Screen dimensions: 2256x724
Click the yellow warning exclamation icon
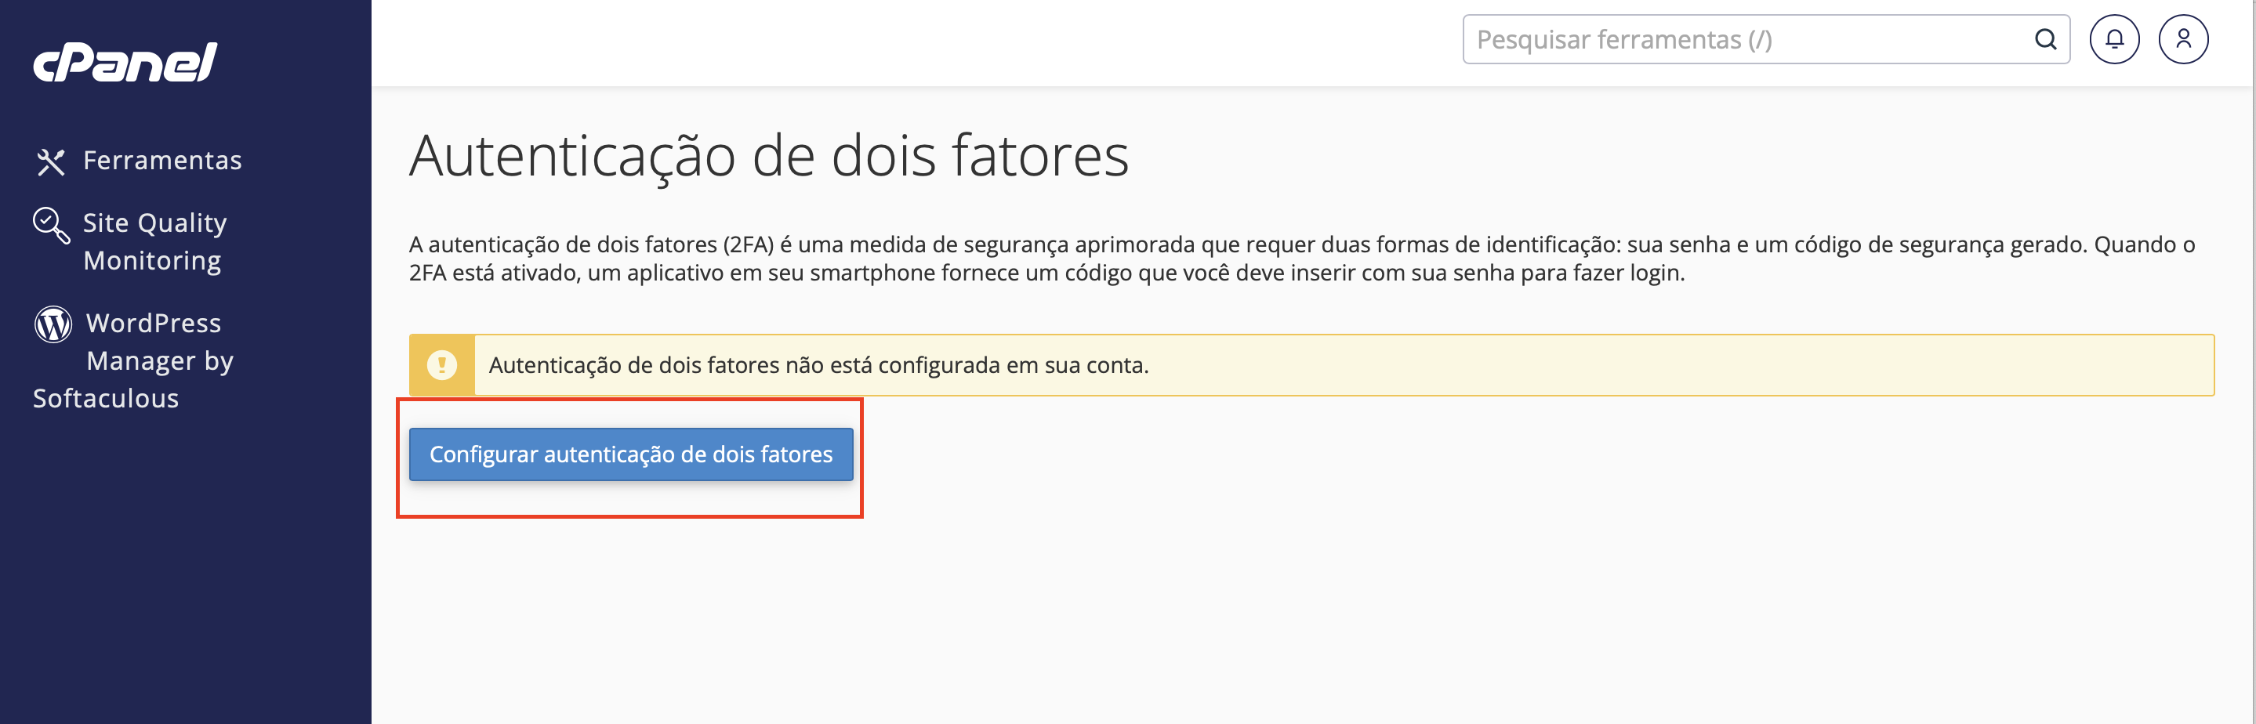click(x=441, y=365)
